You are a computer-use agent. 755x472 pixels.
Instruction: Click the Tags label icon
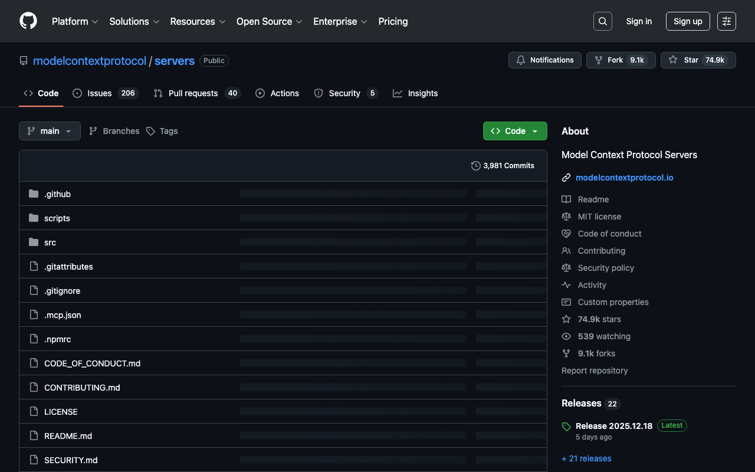[x=151, y=131]
